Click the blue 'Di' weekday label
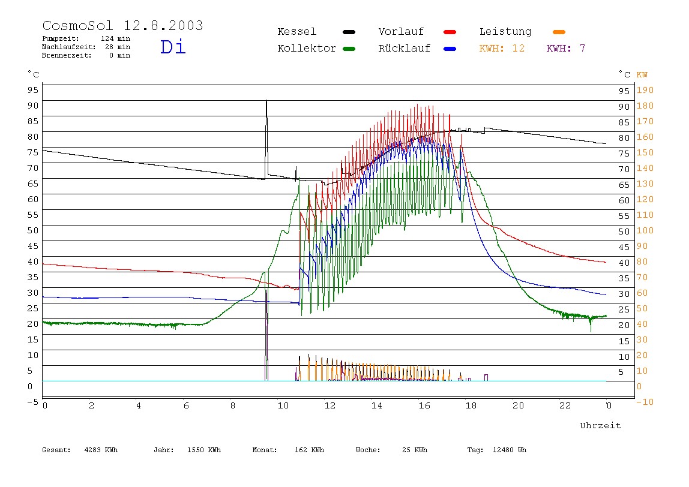The height and width of the screenshot is (487, 689). [x=173, y=47]
